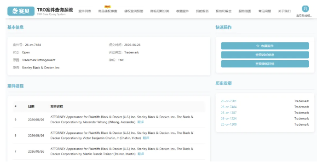Open the user avatar icon

(305, 9)
